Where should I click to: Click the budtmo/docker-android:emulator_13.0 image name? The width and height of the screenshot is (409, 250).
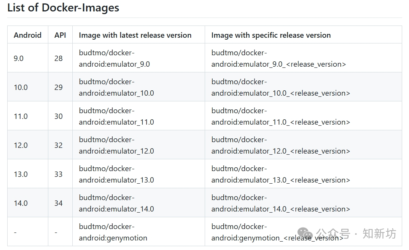(116, 174)
